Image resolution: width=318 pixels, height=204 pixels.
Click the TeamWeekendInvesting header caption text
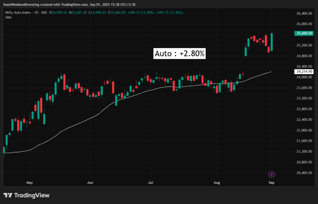69,4
